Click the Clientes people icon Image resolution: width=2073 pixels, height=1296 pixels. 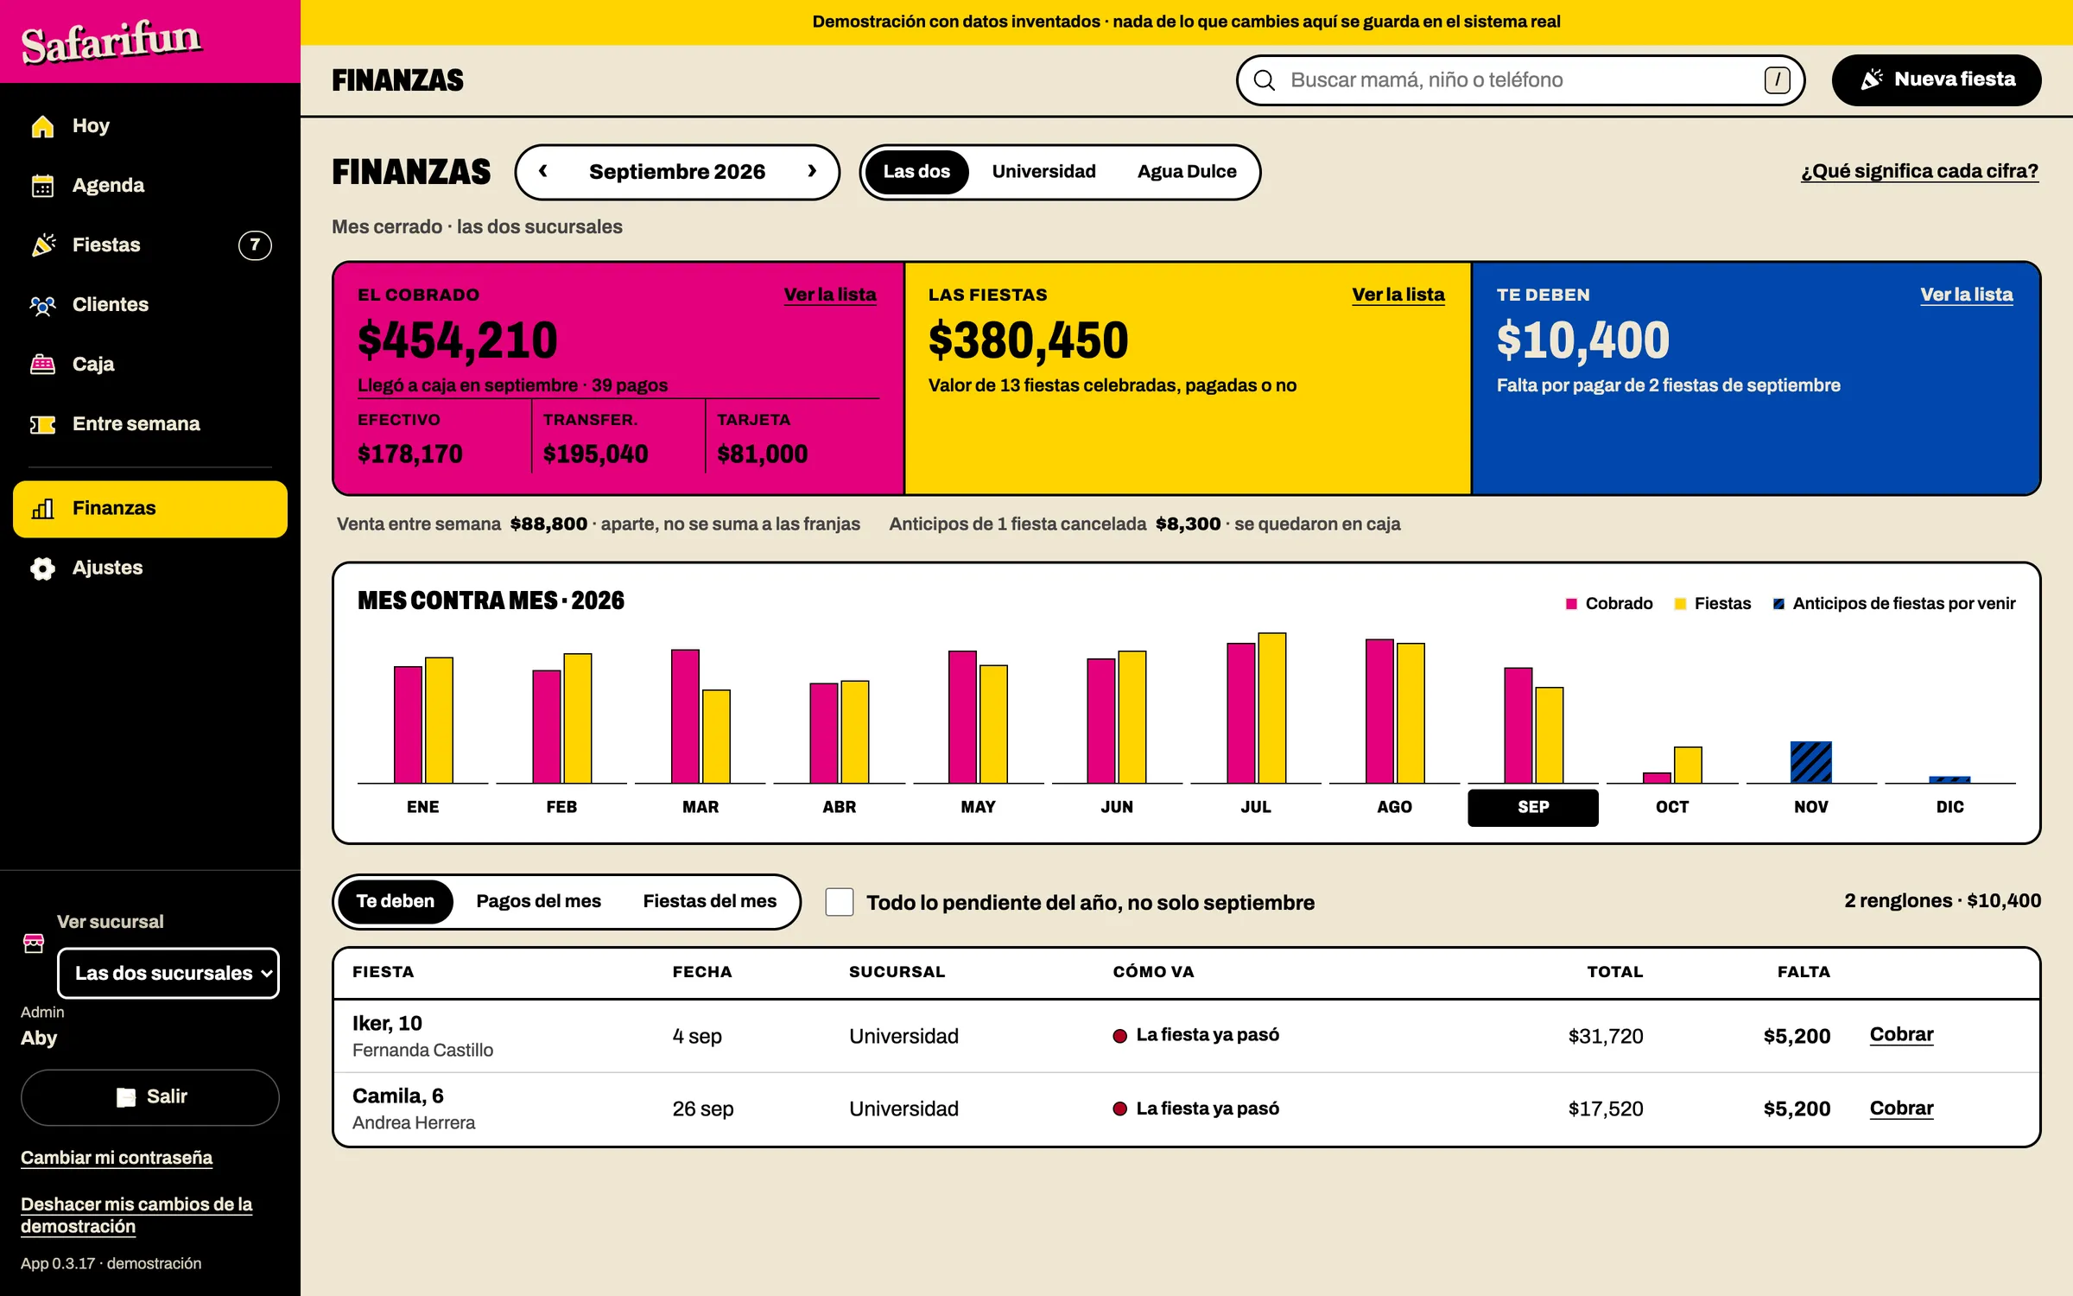(x=42, y=305)
